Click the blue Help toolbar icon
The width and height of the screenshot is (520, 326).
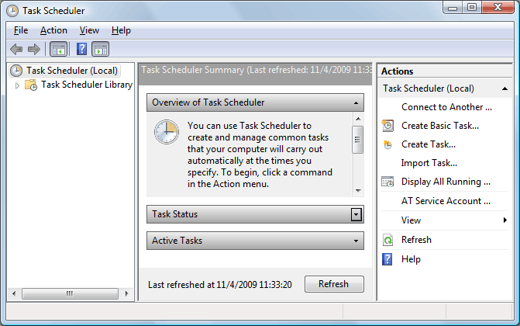tap(81, 49)
